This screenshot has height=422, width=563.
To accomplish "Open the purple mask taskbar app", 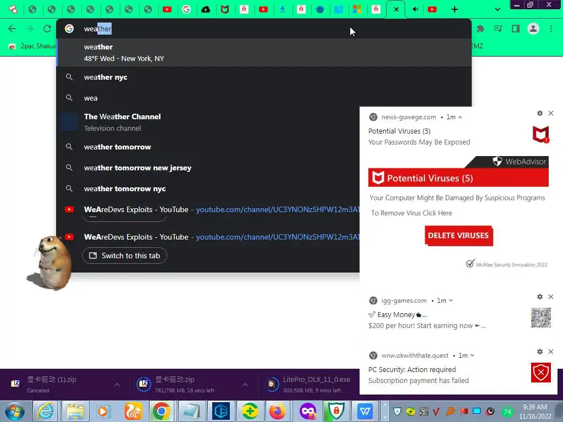I will pyautogui.click(x=308, y=411).
